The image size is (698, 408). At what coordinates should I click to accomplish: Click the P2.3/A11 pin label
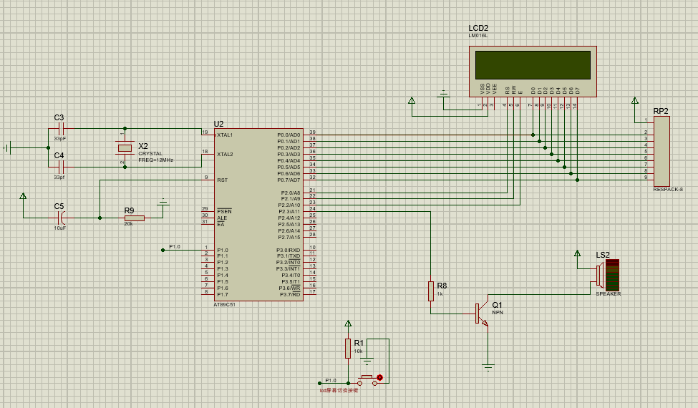[289, 212]
